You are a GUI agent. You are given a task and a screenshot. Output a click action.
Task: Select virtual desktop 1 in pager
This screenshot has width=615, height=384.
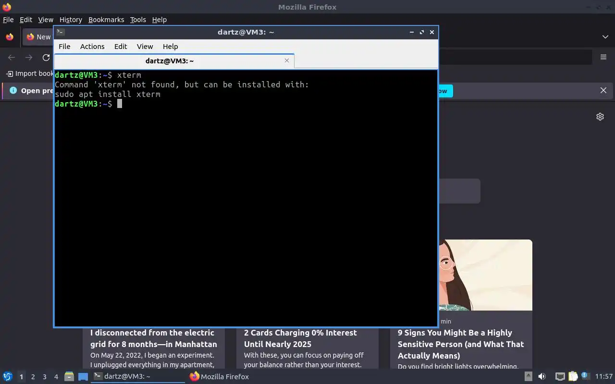click(21, 377)
